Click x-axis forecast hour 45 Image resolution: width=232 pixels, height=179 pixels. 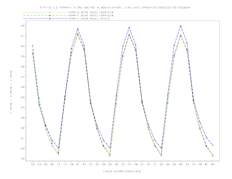[x=129, y=164]
